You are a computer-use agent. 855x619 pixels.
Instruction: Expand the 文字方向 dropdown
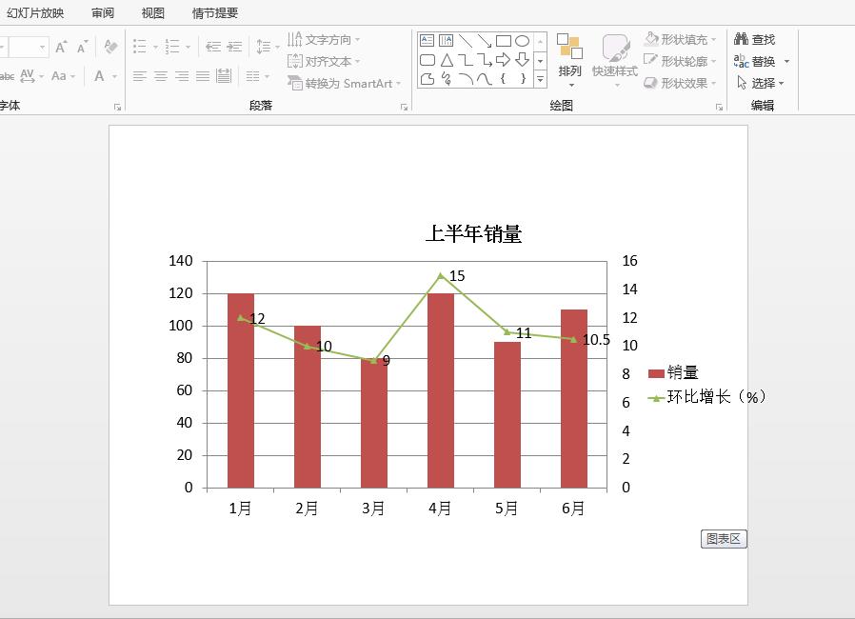[x=324, y=39]
